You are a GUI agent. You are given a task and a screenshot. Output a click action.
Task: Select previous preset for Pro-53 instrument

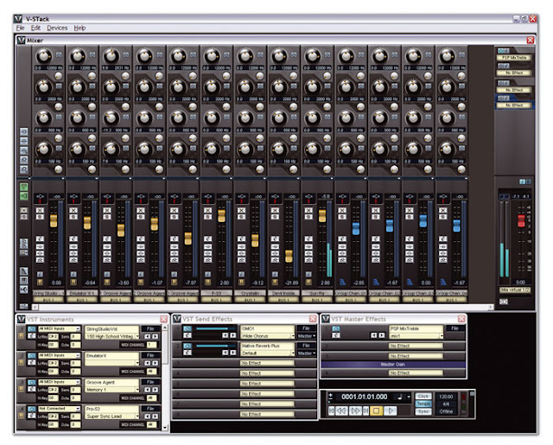[x=148, y=416]
